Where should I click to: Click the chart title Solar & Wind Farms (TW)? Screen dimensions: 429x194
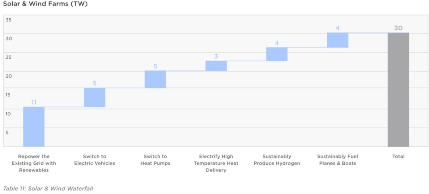click(45, 4)
